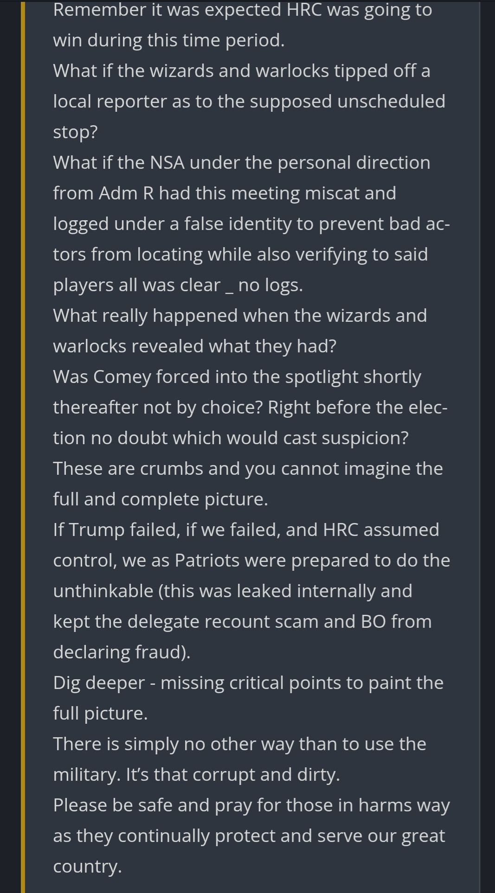The image size is (495, 893).
Task: Click the phrase "local reporter"
Action: pos(110,102)
